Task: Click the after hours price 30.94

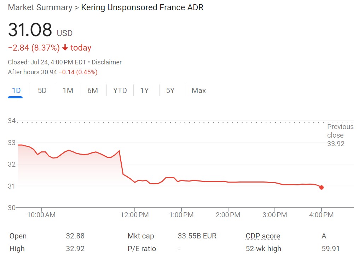Action: coord(50,72)
